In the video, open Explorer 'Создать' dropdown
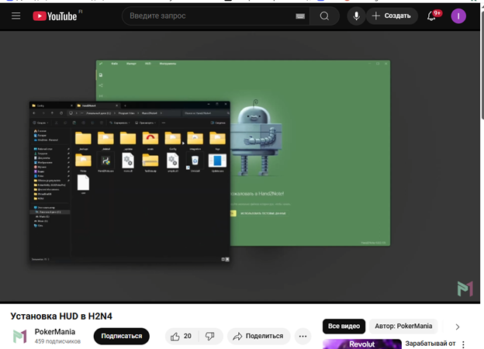The height and width of the screenshot is (349, 484). pos(41,123)
